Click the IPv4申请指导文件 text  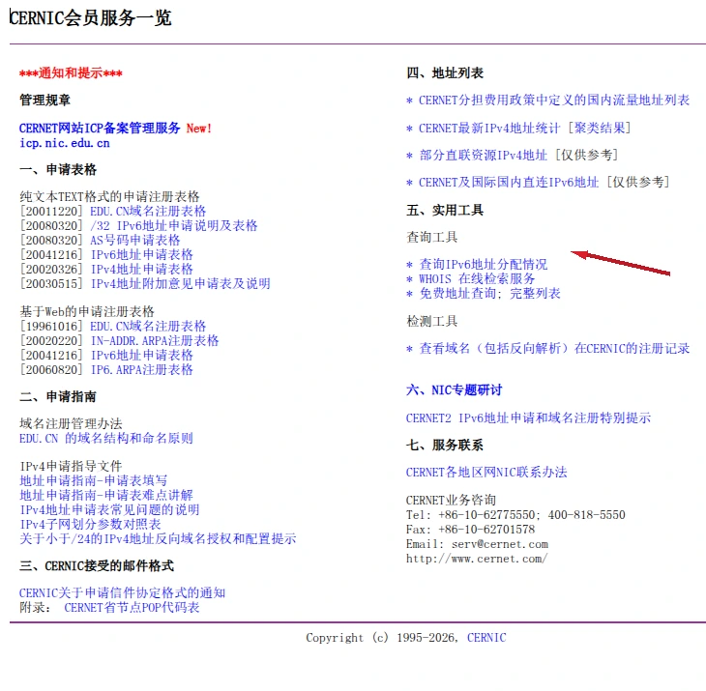[x=71, y=466]
